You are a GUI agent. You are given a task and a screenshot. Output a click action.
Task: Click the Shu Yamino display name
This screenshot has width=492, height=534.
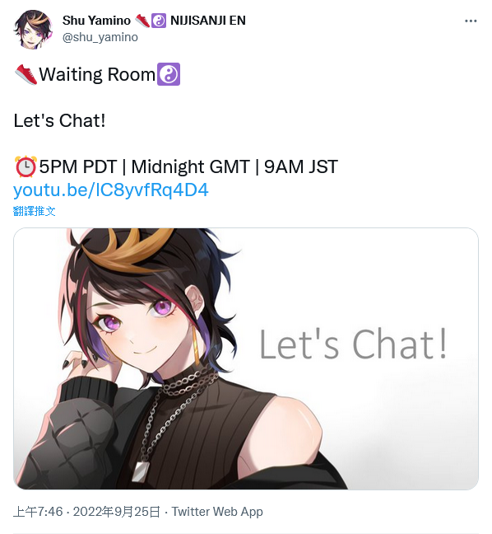point(96,21)
